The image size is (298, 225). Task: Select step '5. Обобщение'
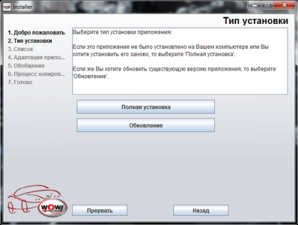[26, 65]
